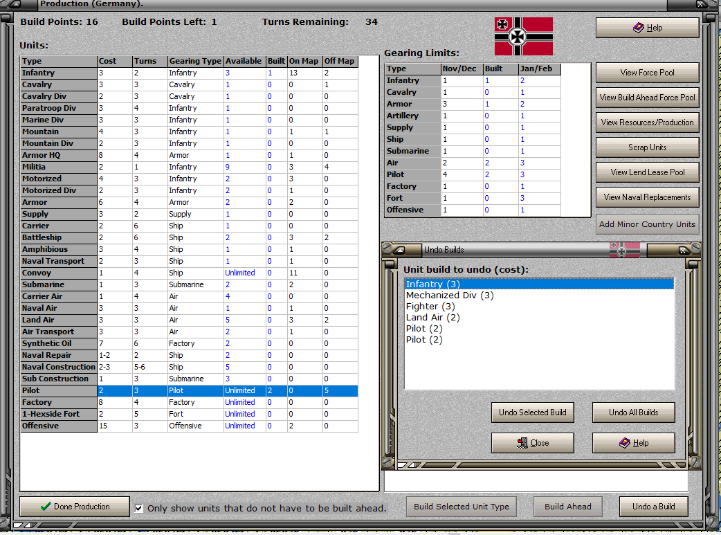
Task: Select the Infantry row in Units table
Action: [189, 73]
